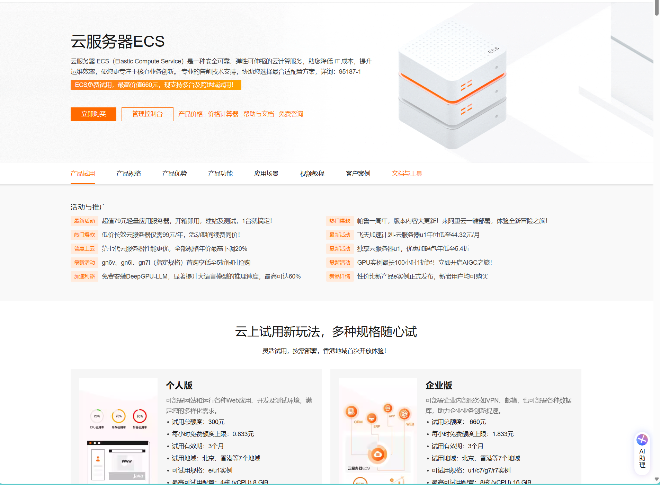Open the 帮助与文档 help docs link
This screenshot has height=485, width=660.
tap(259, 114)
